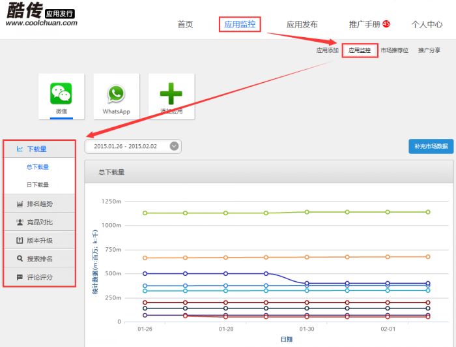Click the purple 500m line point at 01-28

(225, 274)
